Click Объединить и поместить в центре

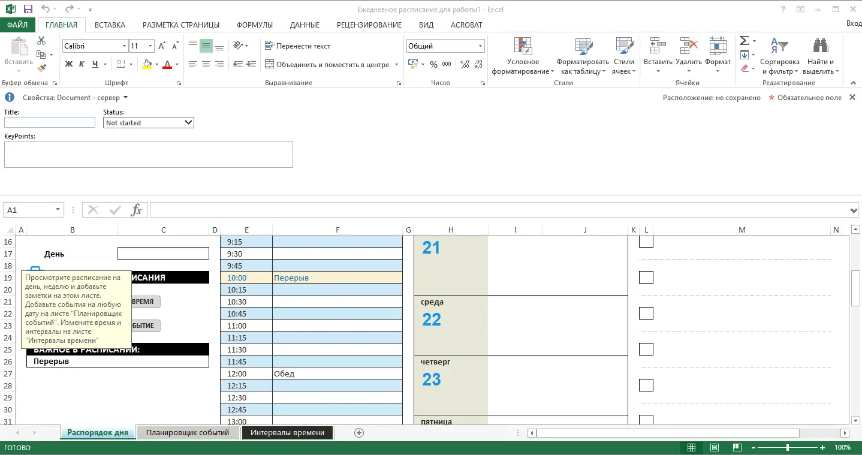pos(327,64)
